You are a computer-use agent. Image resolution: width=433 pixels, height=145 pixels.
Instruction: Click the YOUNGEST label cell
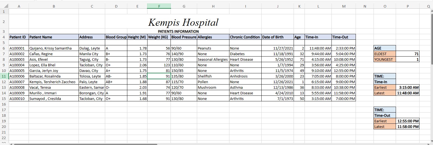(385, 59)
